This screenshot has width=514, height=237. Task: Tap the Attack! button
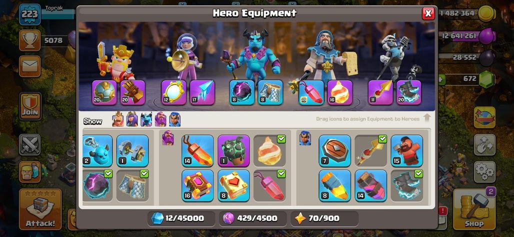pos(40,209)
